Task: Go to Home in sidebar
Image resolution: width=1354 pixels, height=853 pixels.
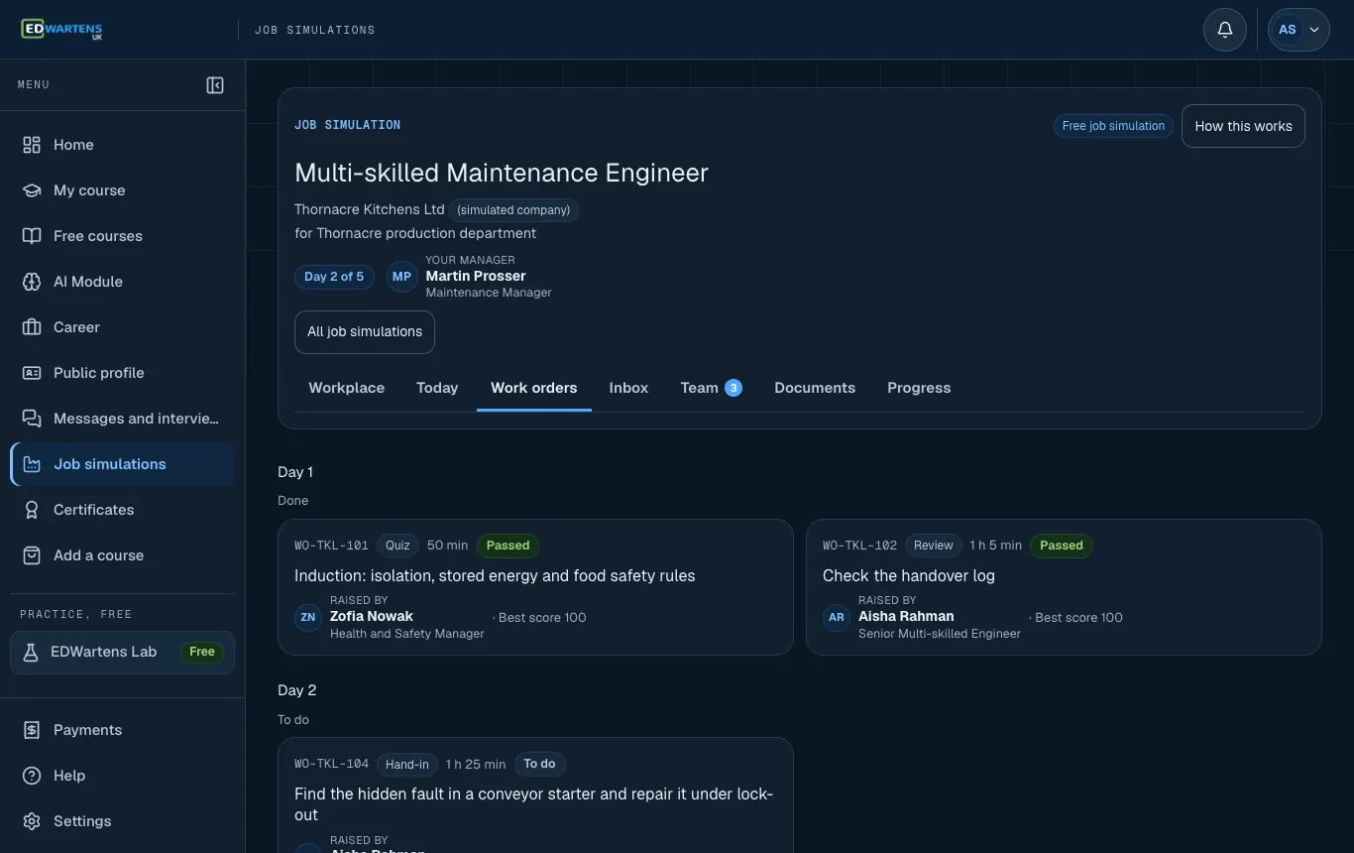Action: [x=122, y=145]
